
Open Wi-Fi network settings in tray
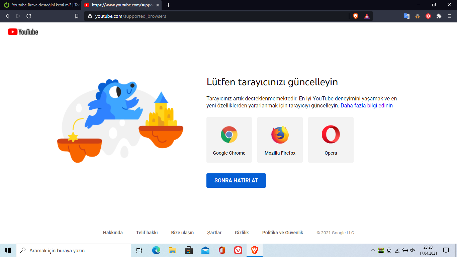click(x=397, y=250)
